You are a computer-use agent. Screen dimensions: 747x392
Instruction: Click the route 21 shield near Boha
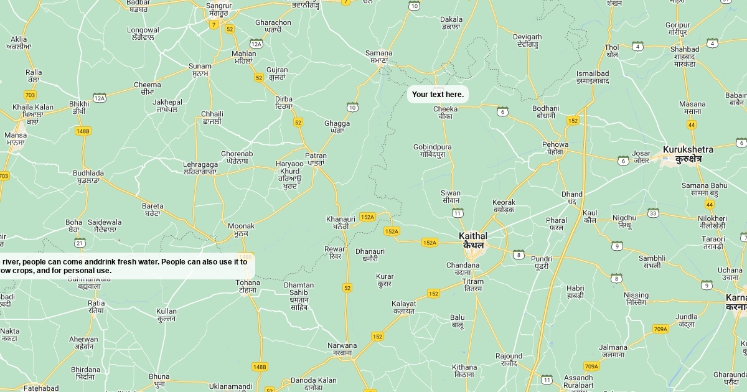coord(80,242)
